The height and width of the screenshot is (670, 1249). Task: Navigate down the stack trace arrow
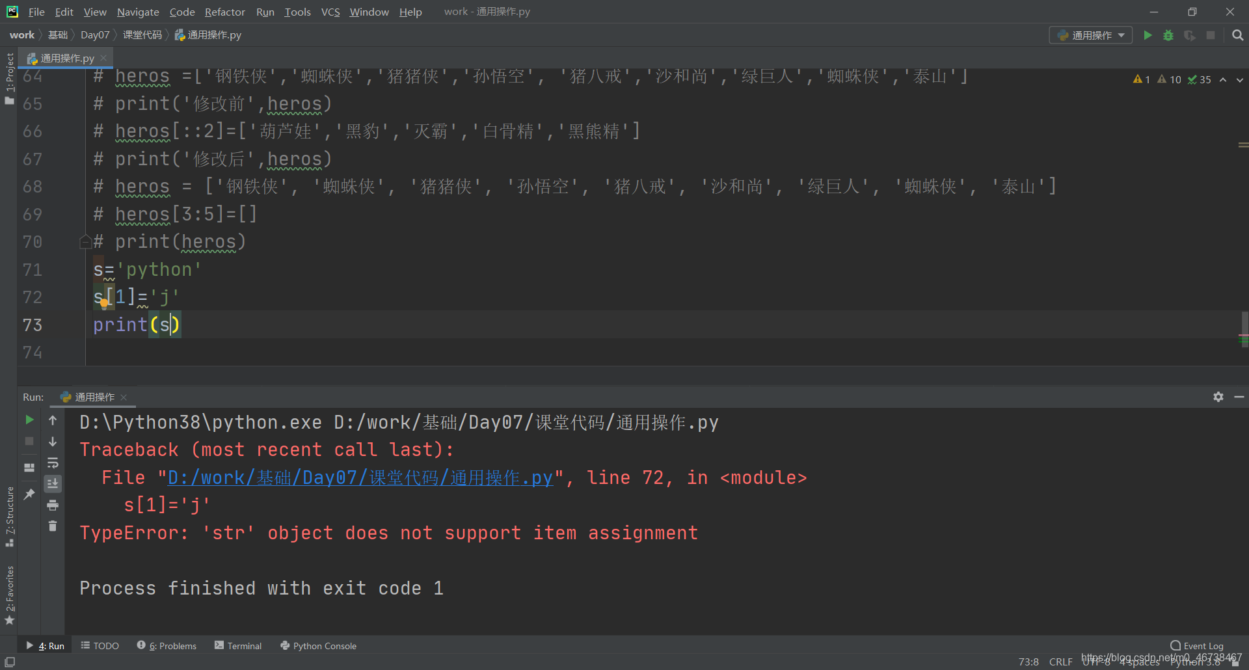[53, 442]
